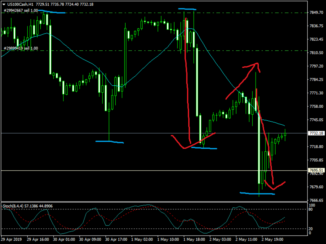Select the blue line above 1 May high
Viewport: 326px width, 244px height.
point(187,9)
